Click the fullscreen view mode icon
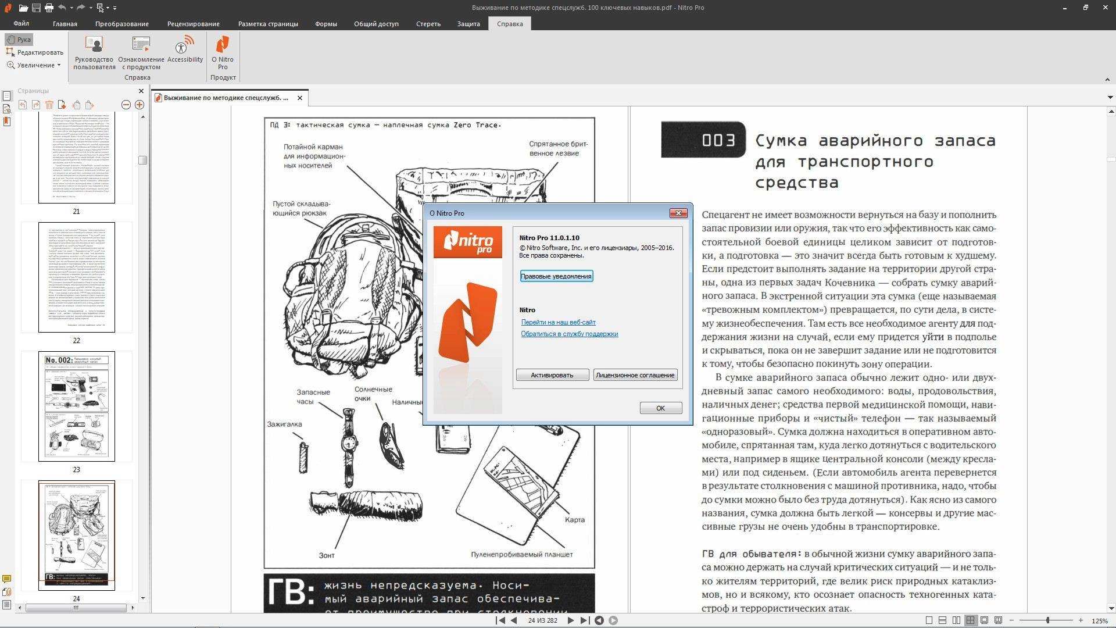 [985, 620]
